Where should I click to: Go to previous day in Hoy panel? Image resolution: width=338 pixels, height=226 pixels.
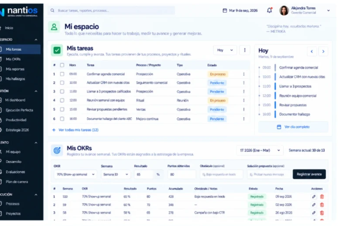point(312,51)
